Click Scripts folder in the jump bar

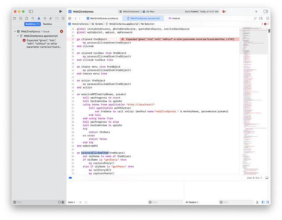97,24
